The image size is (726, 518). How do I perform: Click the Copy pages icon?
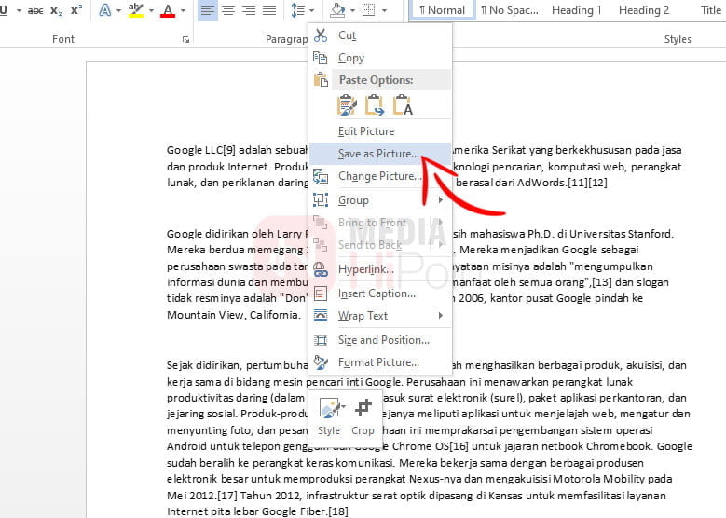(x=321, y=58)
